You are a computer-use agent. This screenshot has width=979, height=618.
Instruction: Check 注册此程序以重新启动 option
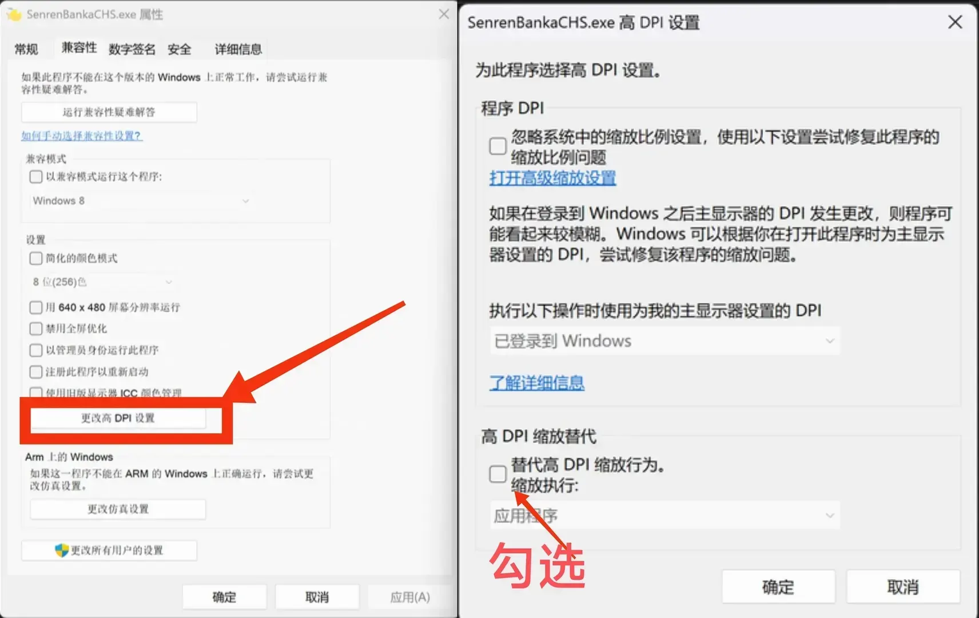[x=36, y=372]
